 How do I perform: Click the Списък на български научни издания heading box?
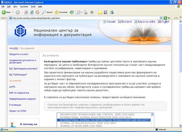click(105, 106)
